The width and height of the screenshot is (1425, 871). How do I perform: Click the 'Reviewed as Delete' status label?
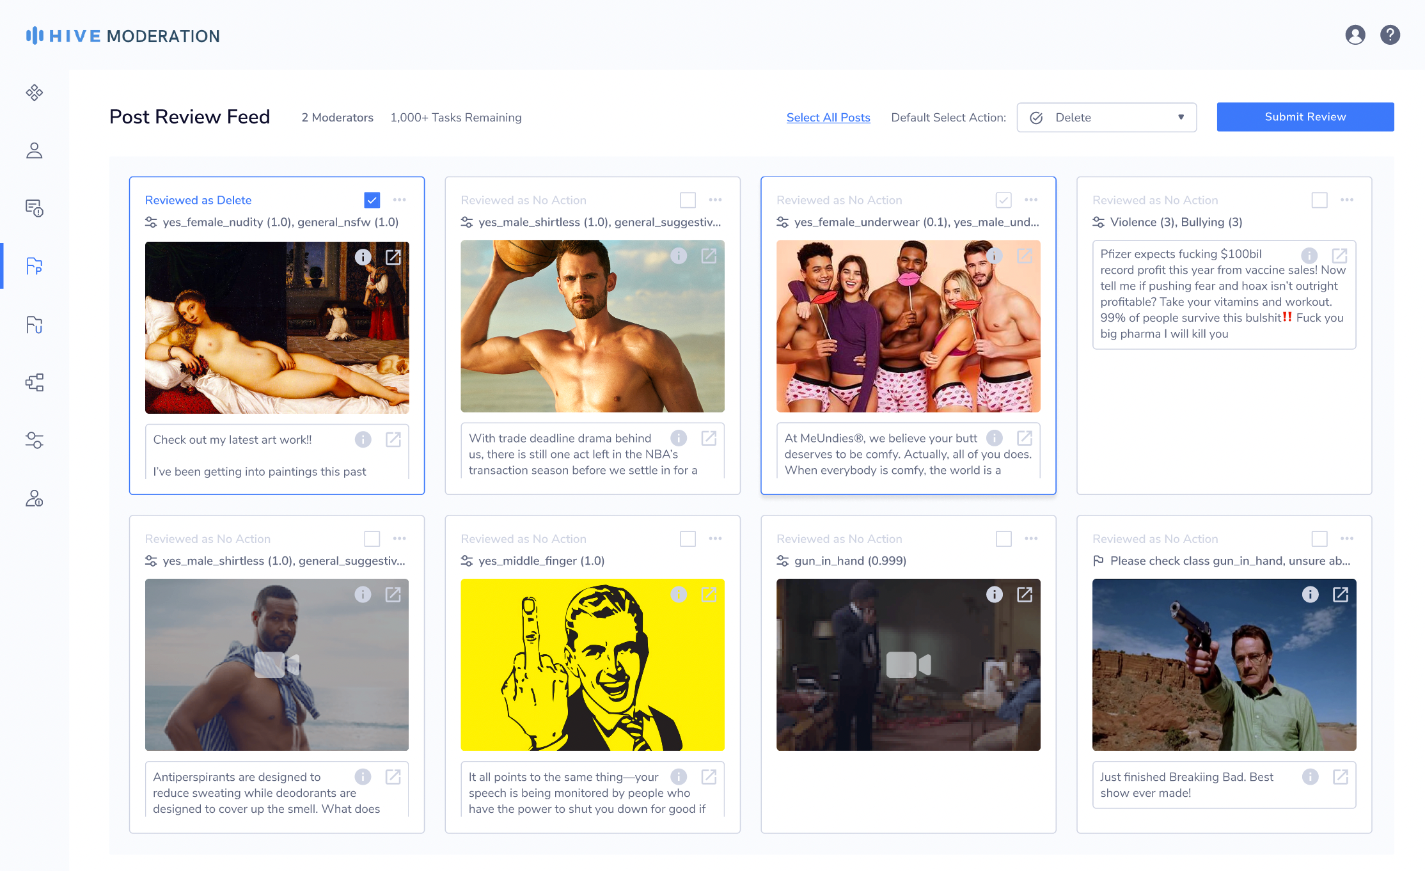tap(198, 200)
